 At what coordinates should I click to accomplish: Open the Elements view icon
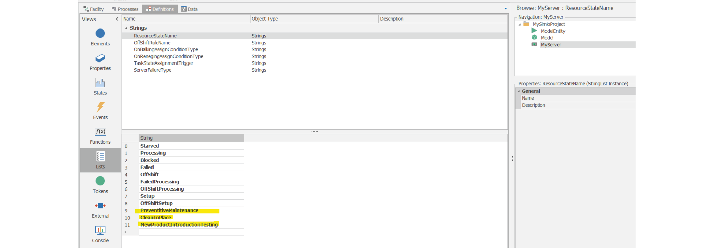pyautogui.click(x=100, y=34)
